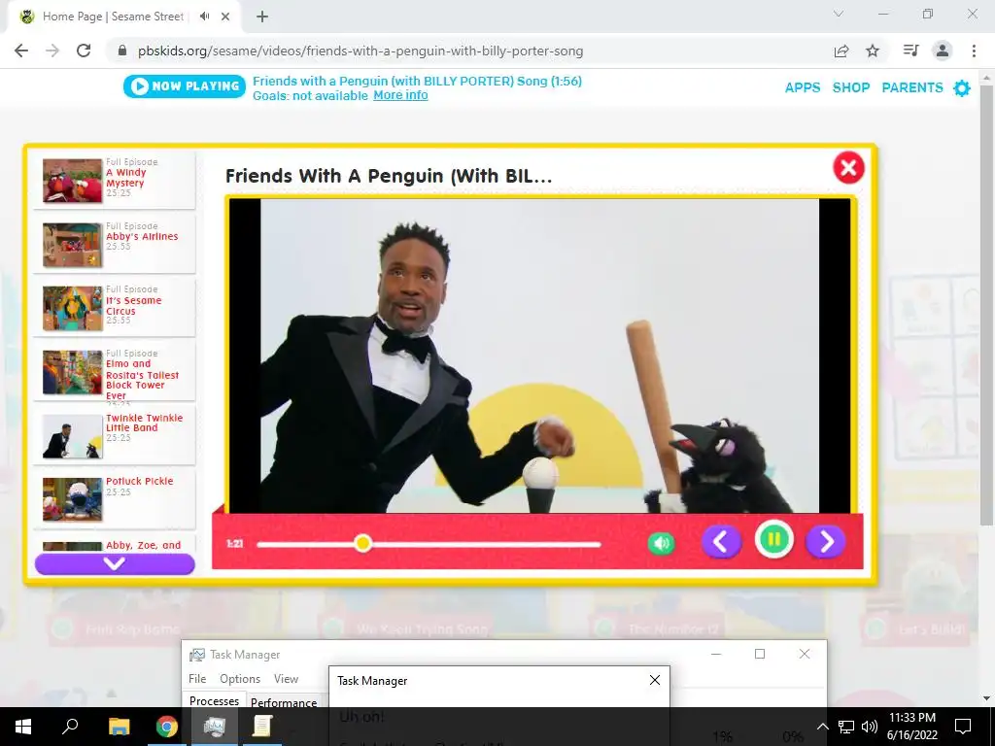Open network icon in system tray

tap(846, 727)
